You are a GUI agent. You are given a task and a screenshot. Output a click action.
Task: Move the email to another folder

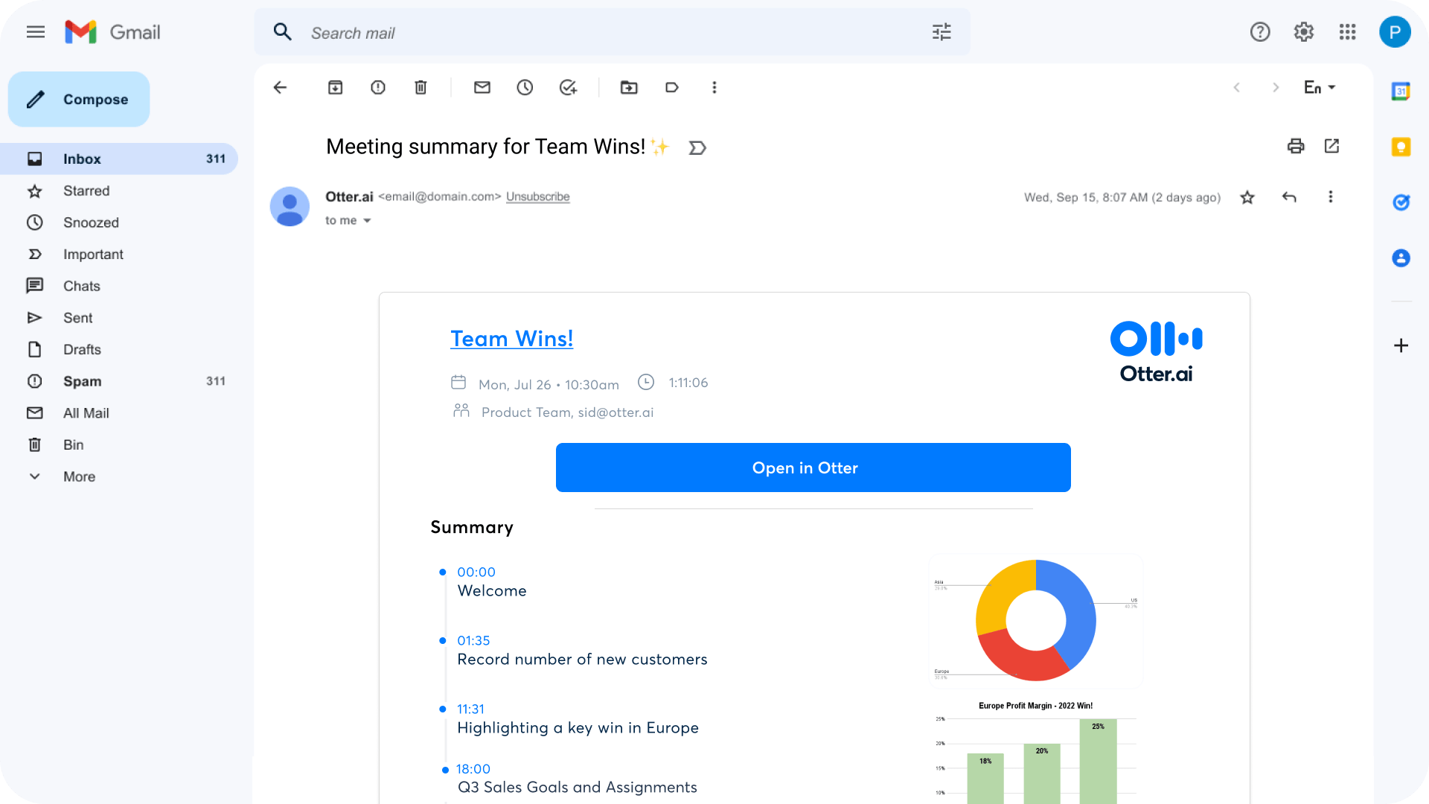(629, 87)
